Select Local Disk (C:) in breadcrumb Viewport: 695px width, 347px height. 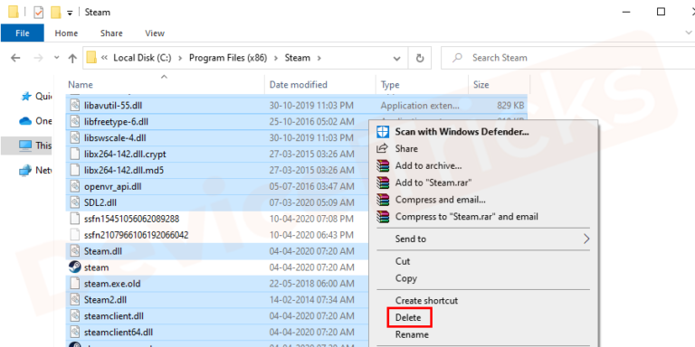pos(142,58)
